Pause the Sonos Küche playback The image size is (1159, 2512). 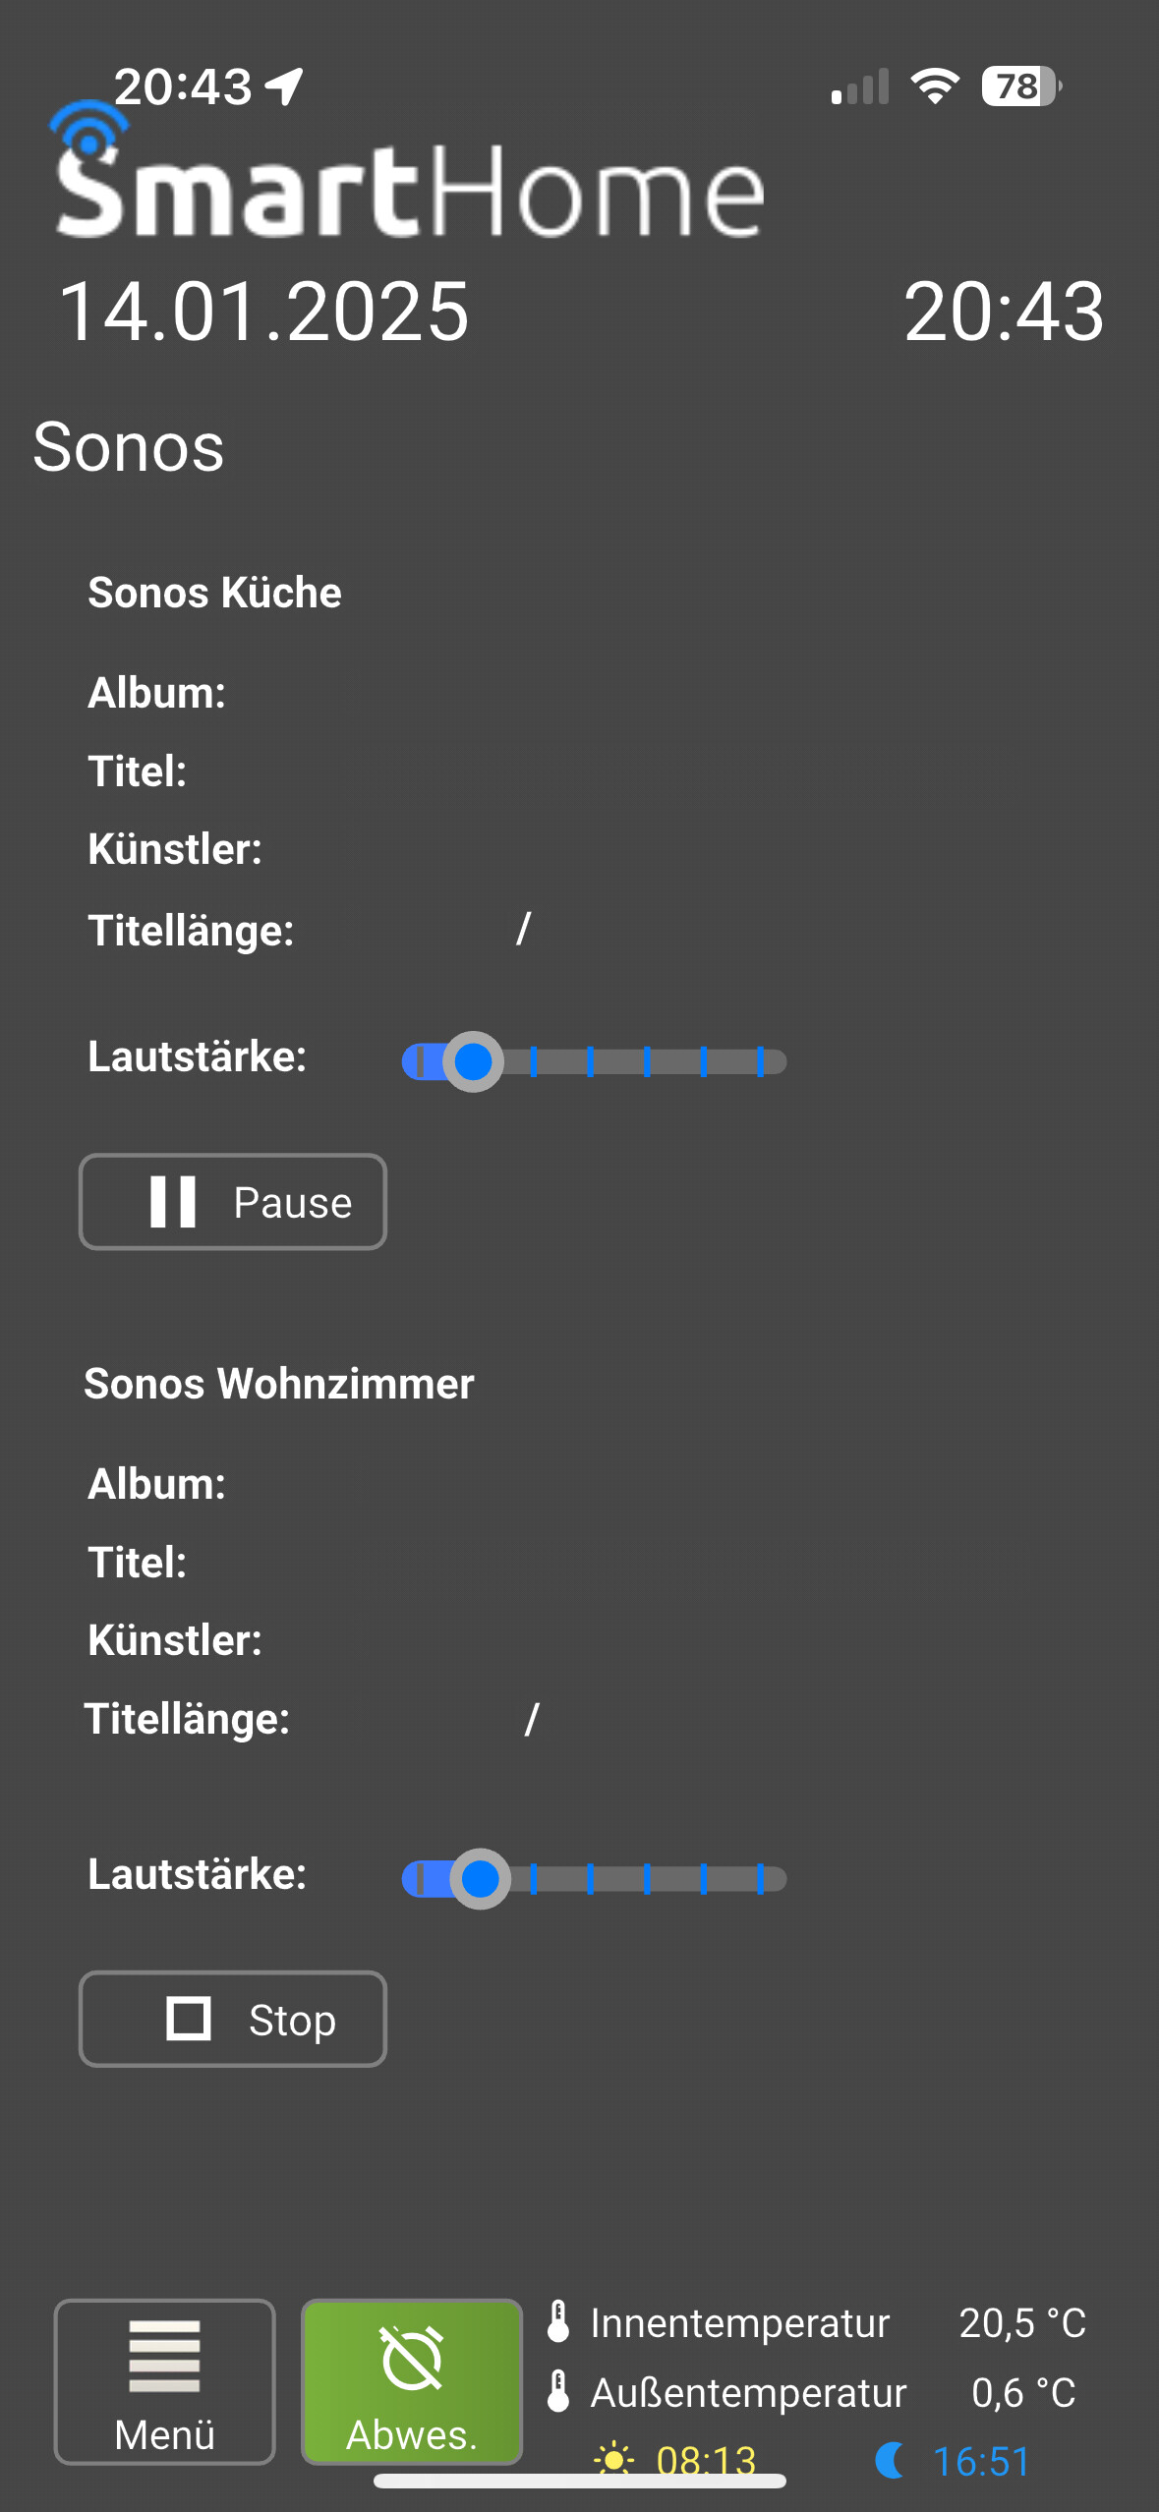[x=233, y=1202]
